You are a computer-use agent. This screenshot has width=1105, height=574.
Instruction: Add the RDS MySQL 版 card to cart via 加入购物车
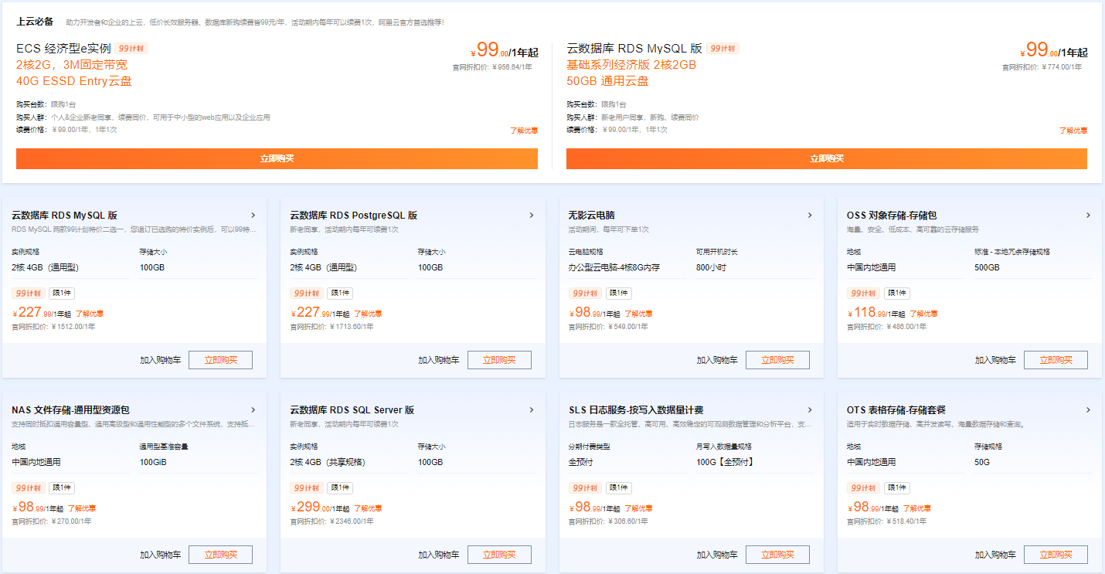tap(160, 360)
